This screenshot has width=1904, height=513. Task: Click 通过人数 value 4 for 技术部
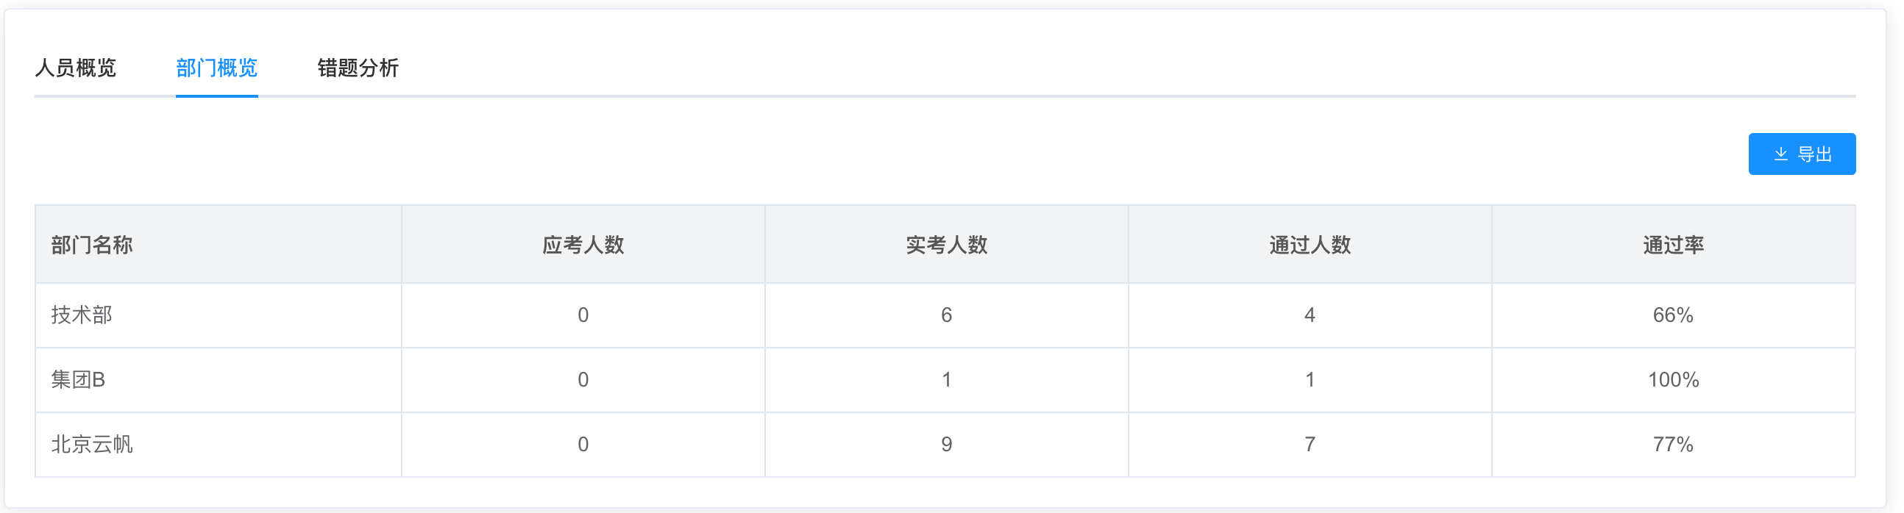(1310, 315)
